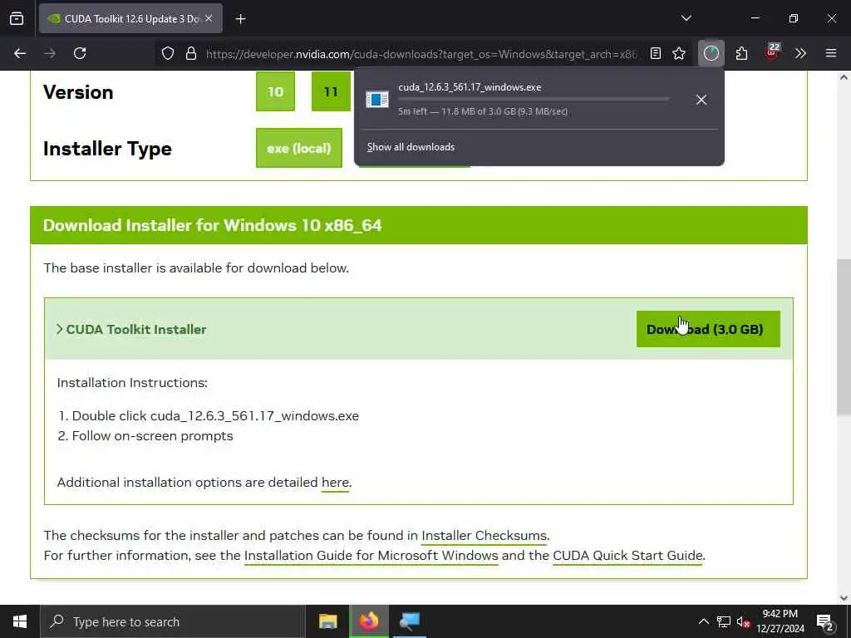Open the list all tabs dropdown

[x=686, y=18]
